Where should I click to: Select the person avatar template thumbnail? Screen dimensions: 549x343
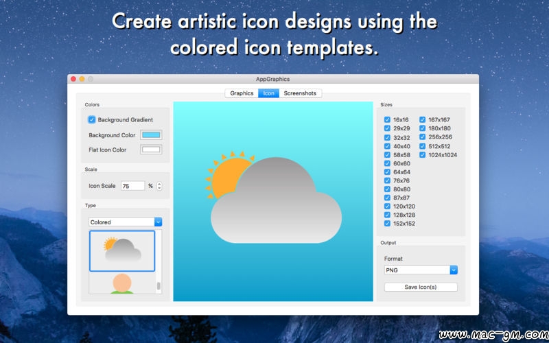tap(122, 283)
